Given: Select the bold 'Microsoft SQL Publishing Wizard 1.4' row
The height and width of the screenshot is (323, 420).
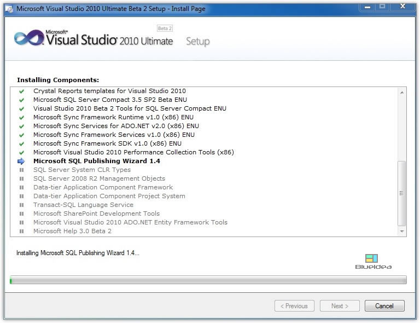Looking at the screenshot, I should pos(97,161).
